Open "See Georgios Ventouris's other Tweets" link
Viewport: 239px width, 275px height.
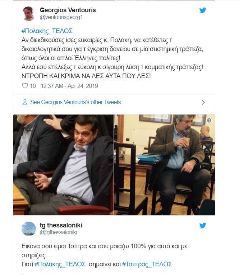coord(75,102)
